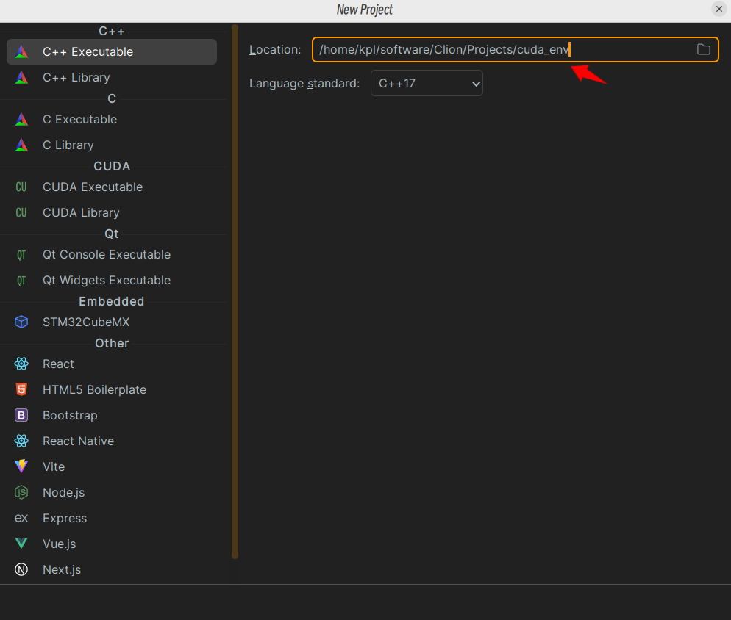Click the Next.js N icon
Screen dimensions: 731x620
pos(21,569)
